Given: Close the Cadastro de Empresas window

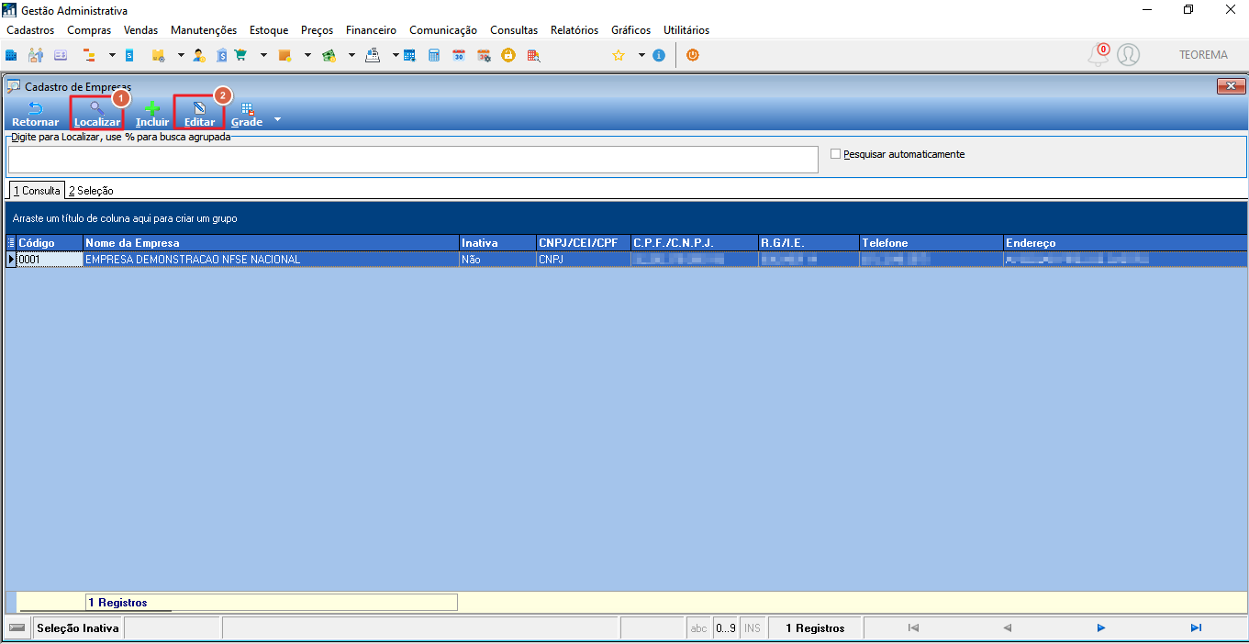Looking at the screenshot, I should 1230,86.
